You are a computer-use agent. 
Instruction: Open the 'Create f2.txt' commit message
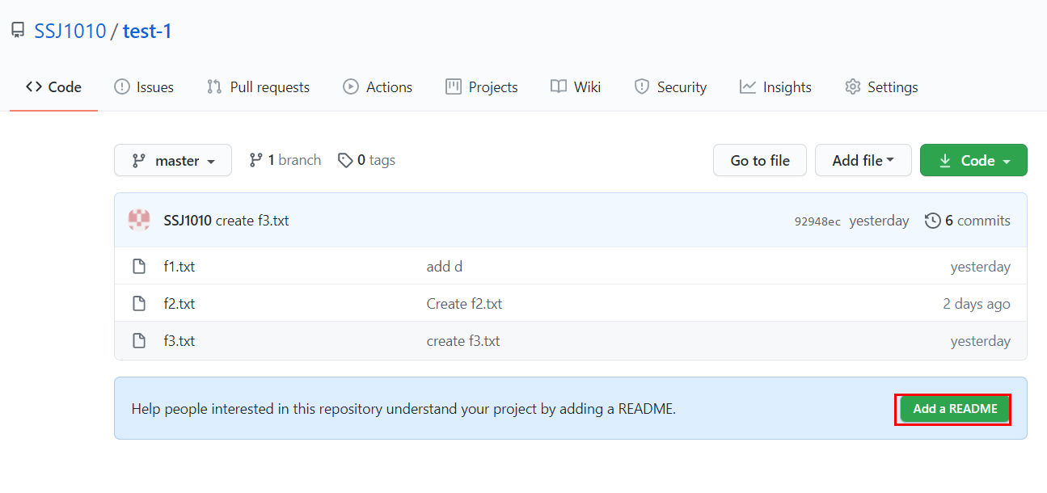pos(464,304)
